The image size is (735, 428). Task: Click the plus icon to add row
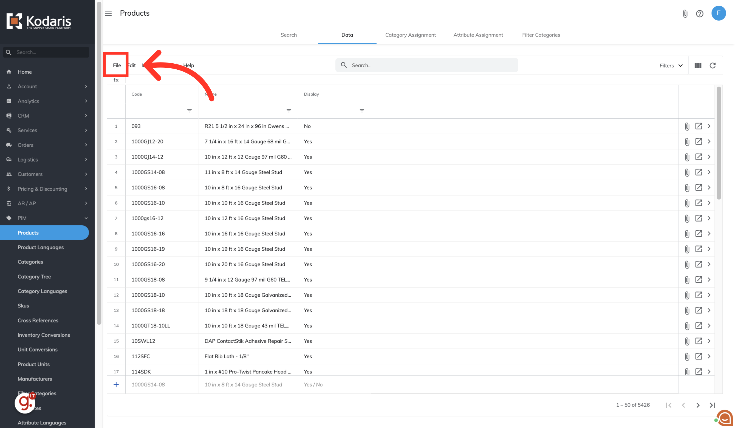pyautogui.click(x=116, y=384)
